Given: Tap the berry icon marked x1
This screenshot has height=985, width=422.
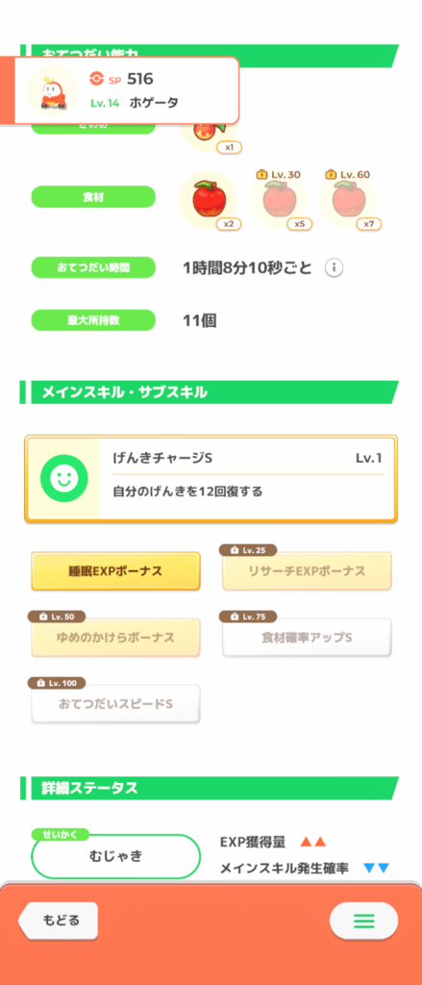Looking at the screenshot, I should click(x=208, y=132).
